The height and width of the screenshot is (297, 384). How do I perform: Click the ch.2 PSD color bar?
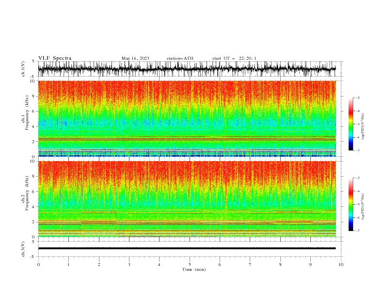coord(351,204)
